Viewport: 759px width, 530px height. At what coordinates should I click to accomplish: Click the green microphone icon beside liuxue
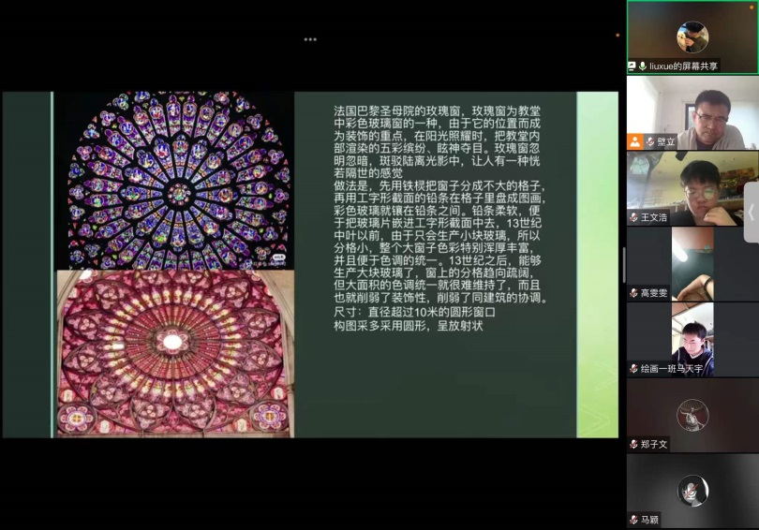coord(643,66)
